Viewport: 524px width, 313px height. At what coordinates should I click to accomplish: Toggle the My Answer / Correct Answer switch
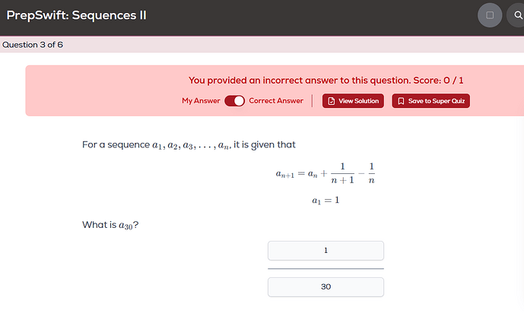(x=234, y=101)
